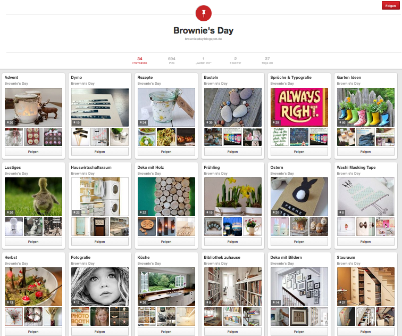Follow the Advent board
This screenshot has width=402, height=336.
click(33, 152)
